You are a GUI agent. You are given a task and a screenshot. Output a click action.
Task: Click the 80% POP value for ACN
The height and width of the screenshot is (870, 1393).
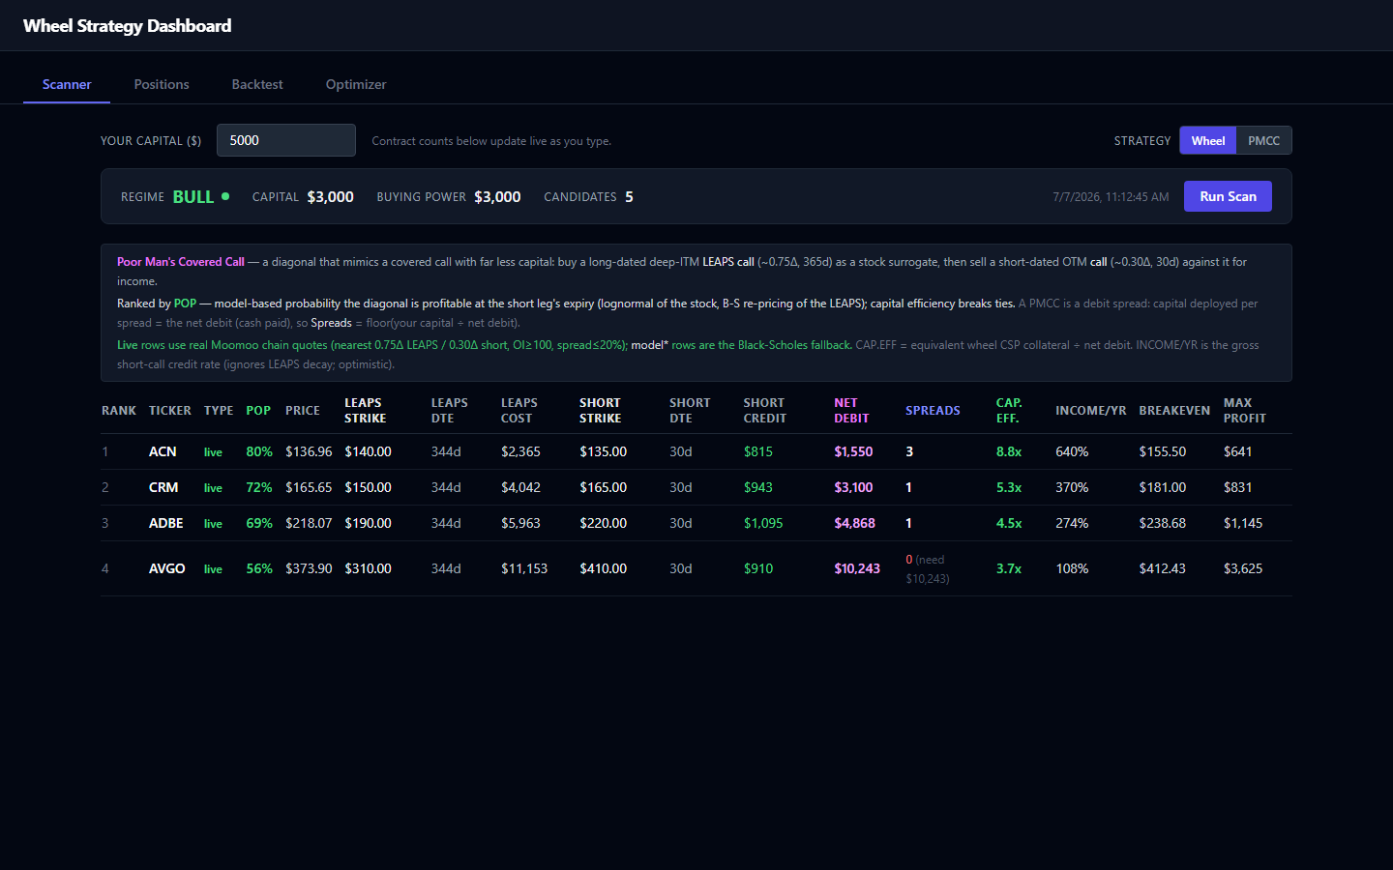pyautogui.click(x=259, y=451)
